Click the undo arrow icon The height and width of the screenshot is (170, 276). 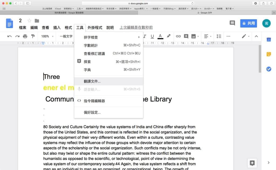coord(9,36)
